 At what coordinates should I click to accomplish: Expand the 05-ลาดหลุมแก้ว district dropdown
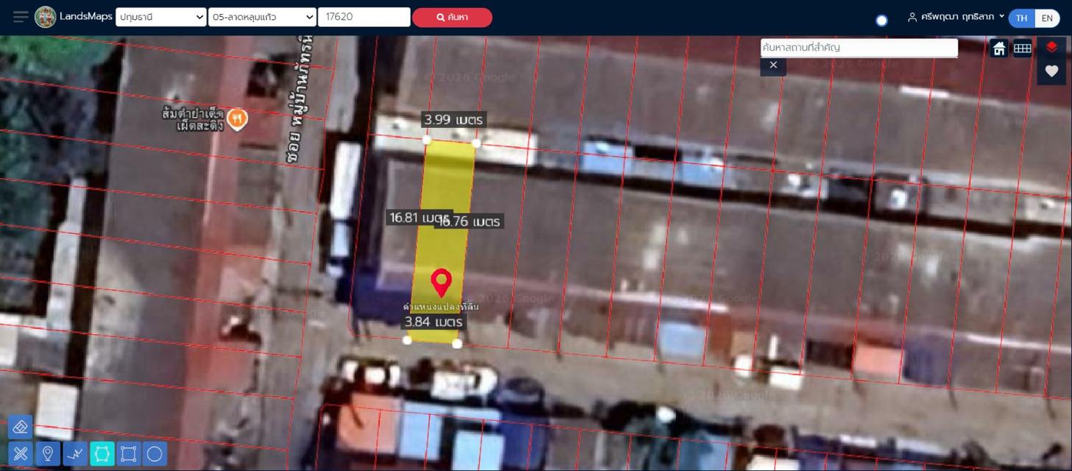point(262,17)
